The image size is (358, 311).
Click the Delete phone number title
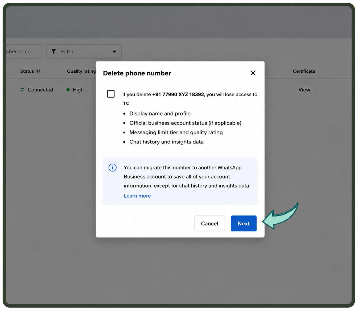[x=137, y=73]
